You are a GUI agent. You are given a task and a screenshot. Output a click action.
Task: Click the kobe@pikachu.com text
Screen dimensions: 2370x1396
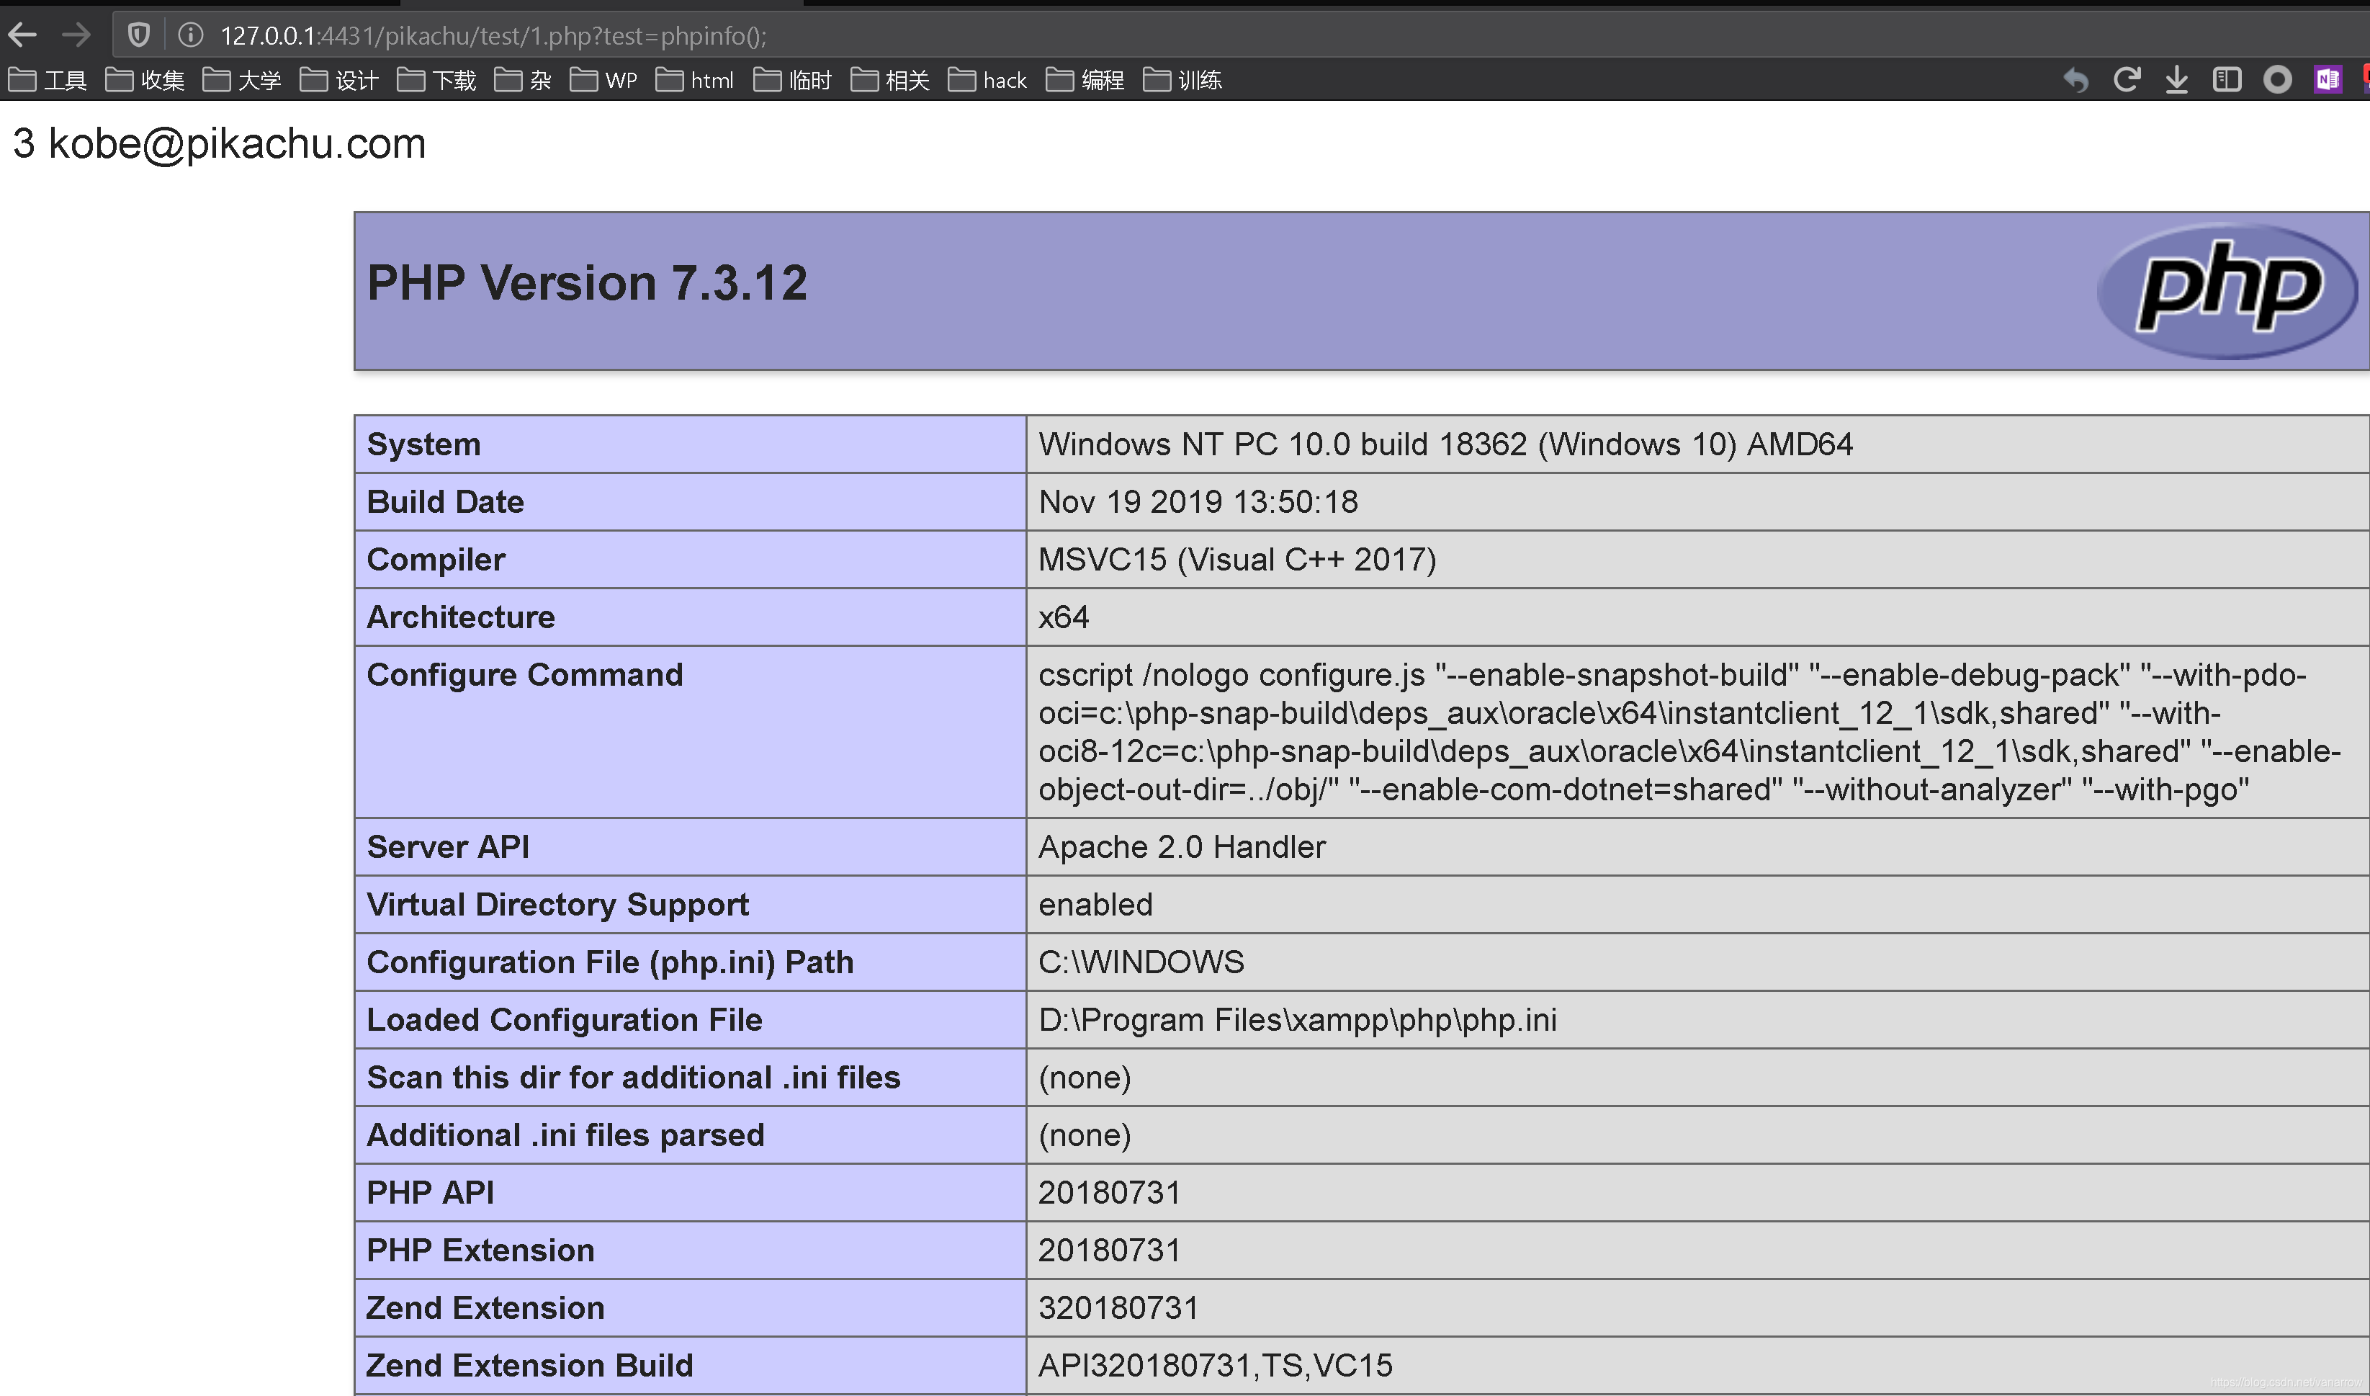237,144
